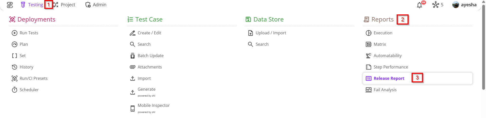The height and width of the screenshot is (118, 486).
Task: Open the app logo home icon
Action: click(10, 5)
